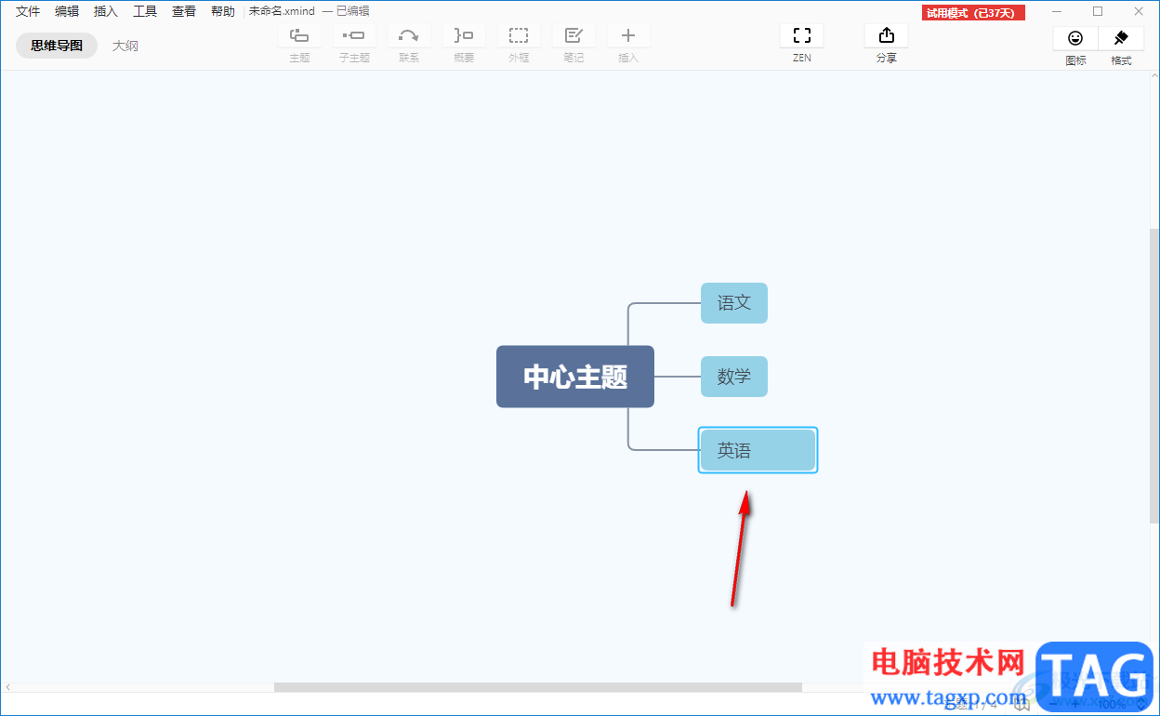Open the 工具 menu
The height and width of the screenshot is (716, 1160).
(145, 11)
